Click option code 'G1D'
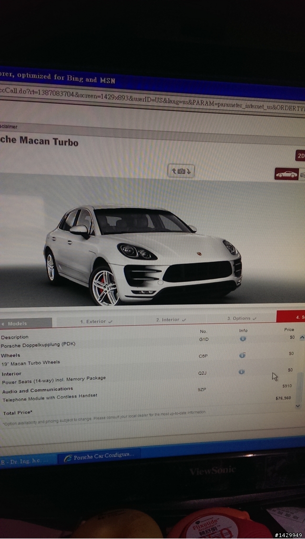 point(204,339)
